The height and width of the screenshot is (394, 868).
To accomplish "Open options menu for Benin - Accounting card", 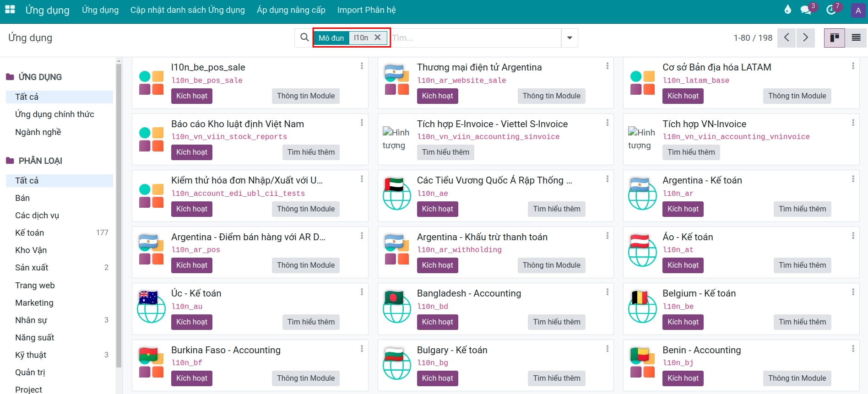I will click(853, 349).
